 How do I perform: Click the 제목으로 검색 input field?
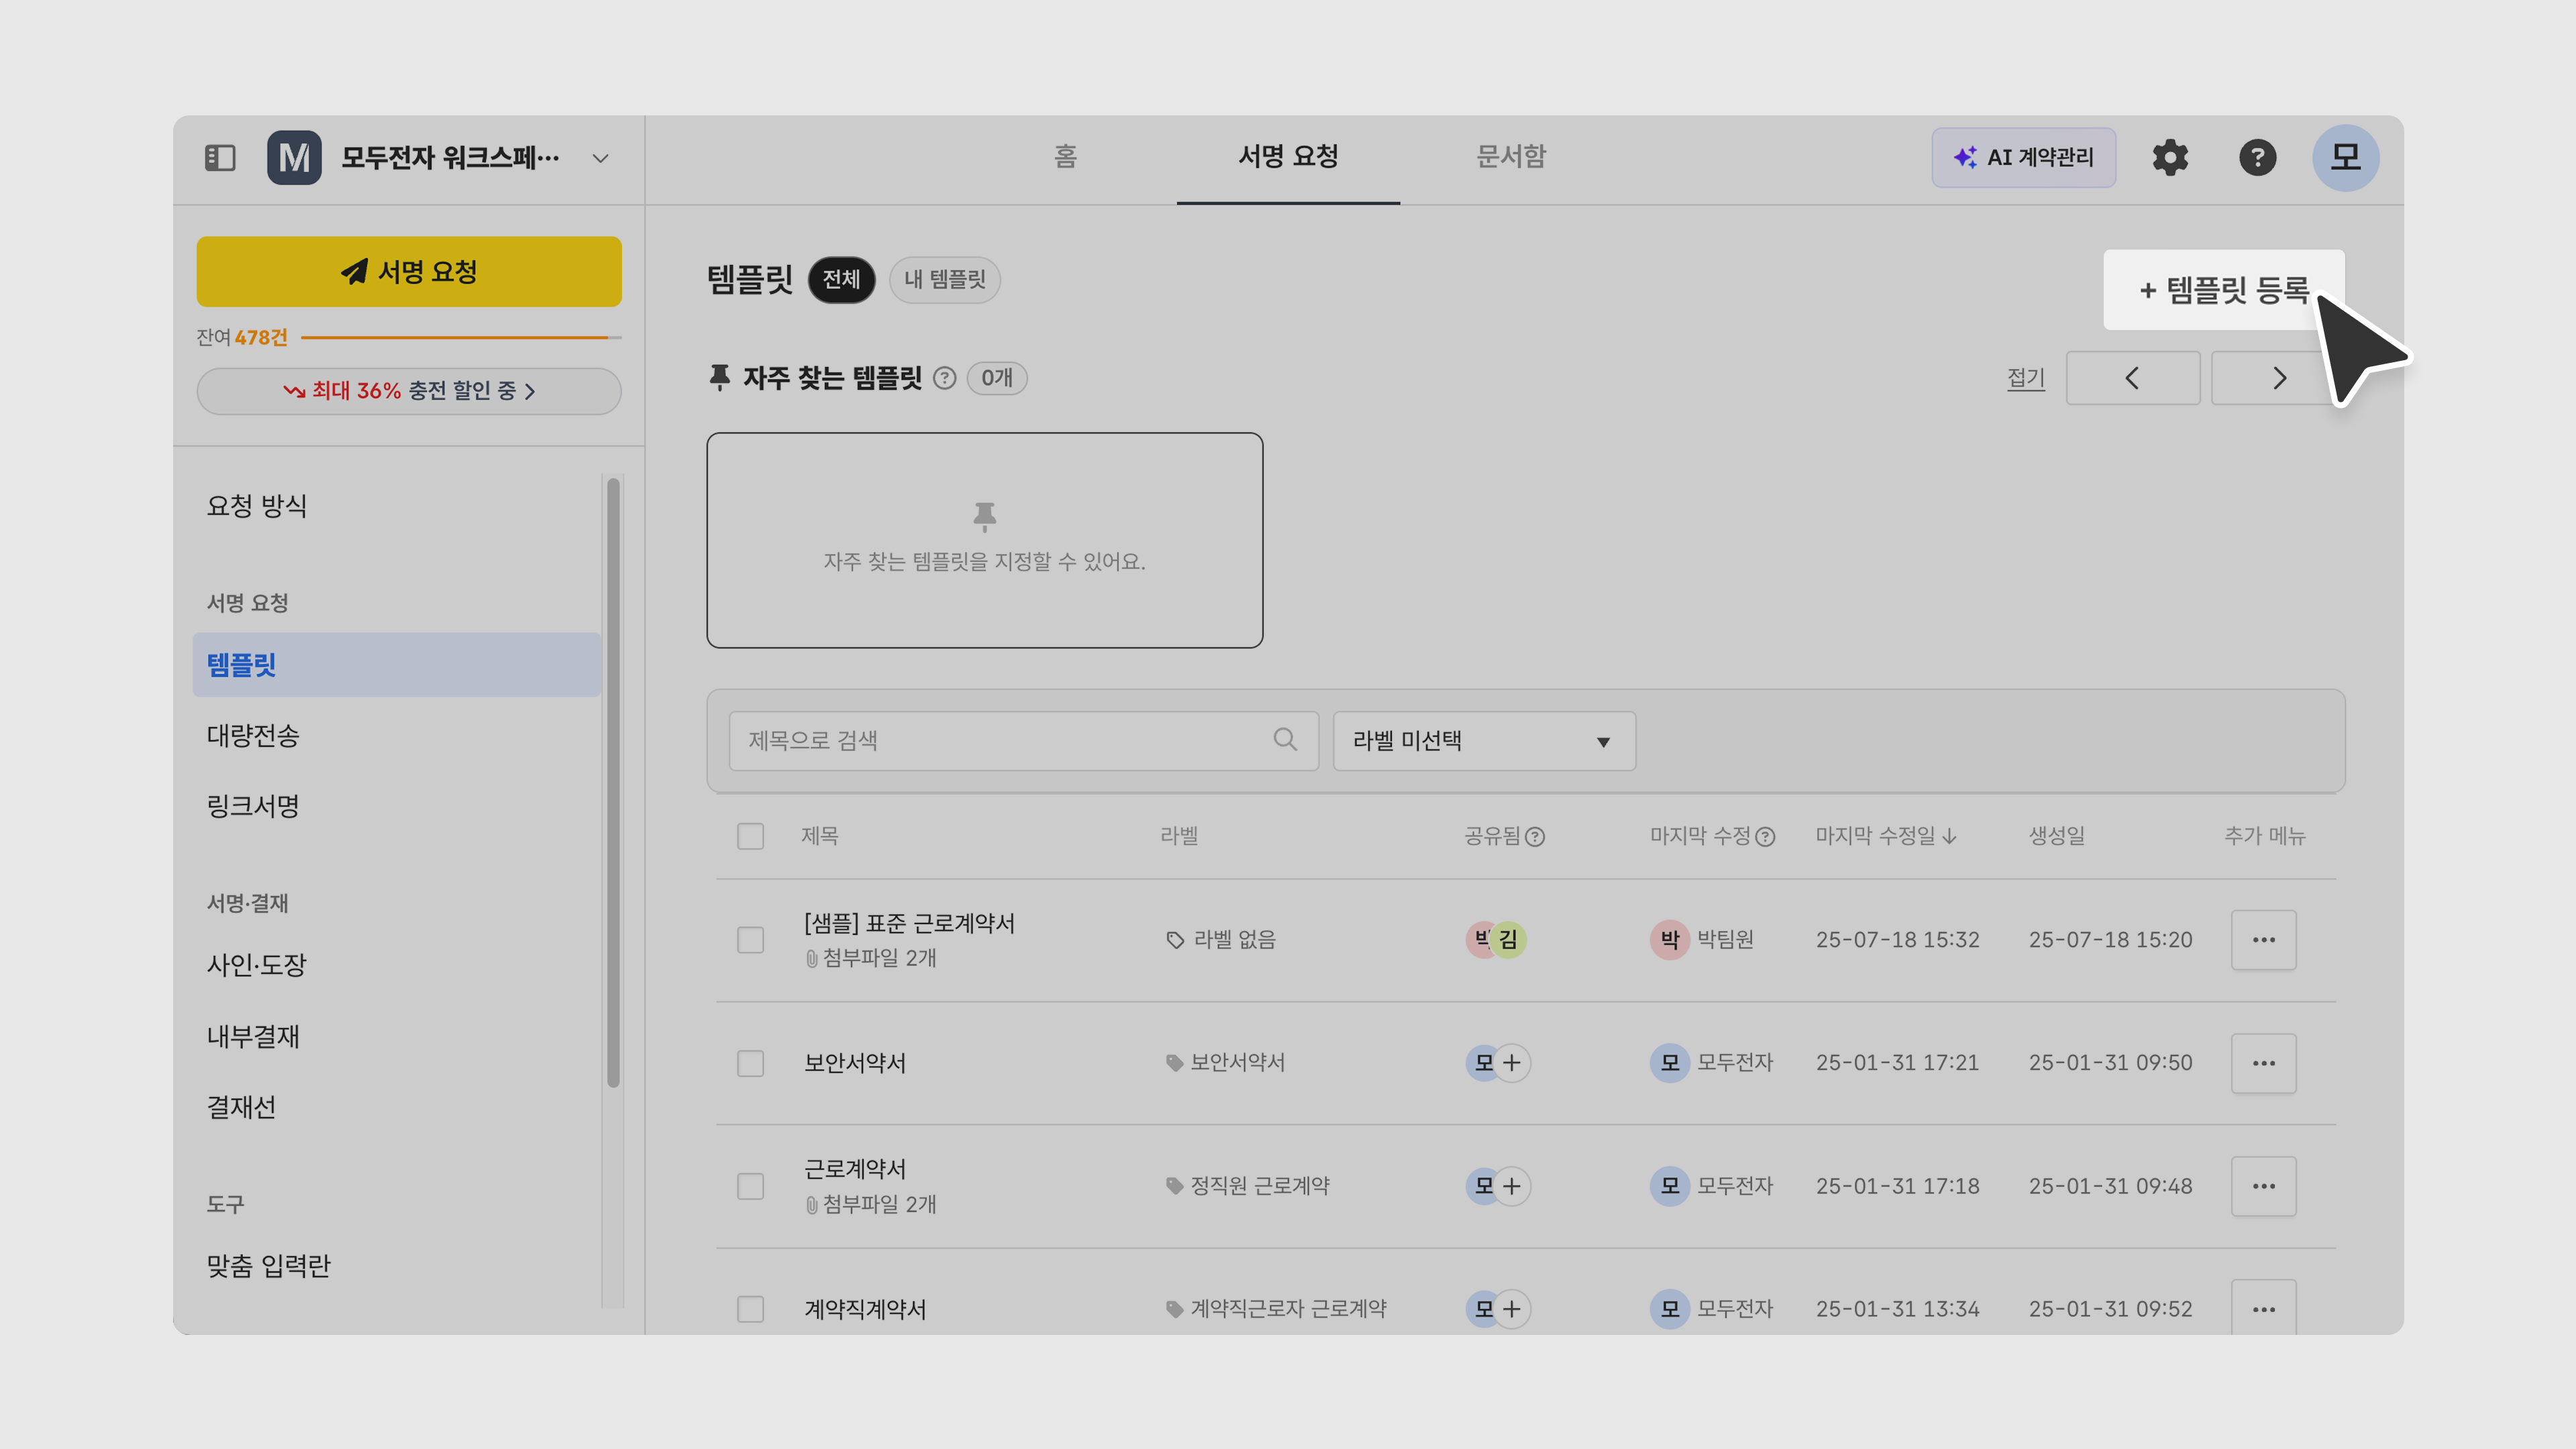(1000, 741)
